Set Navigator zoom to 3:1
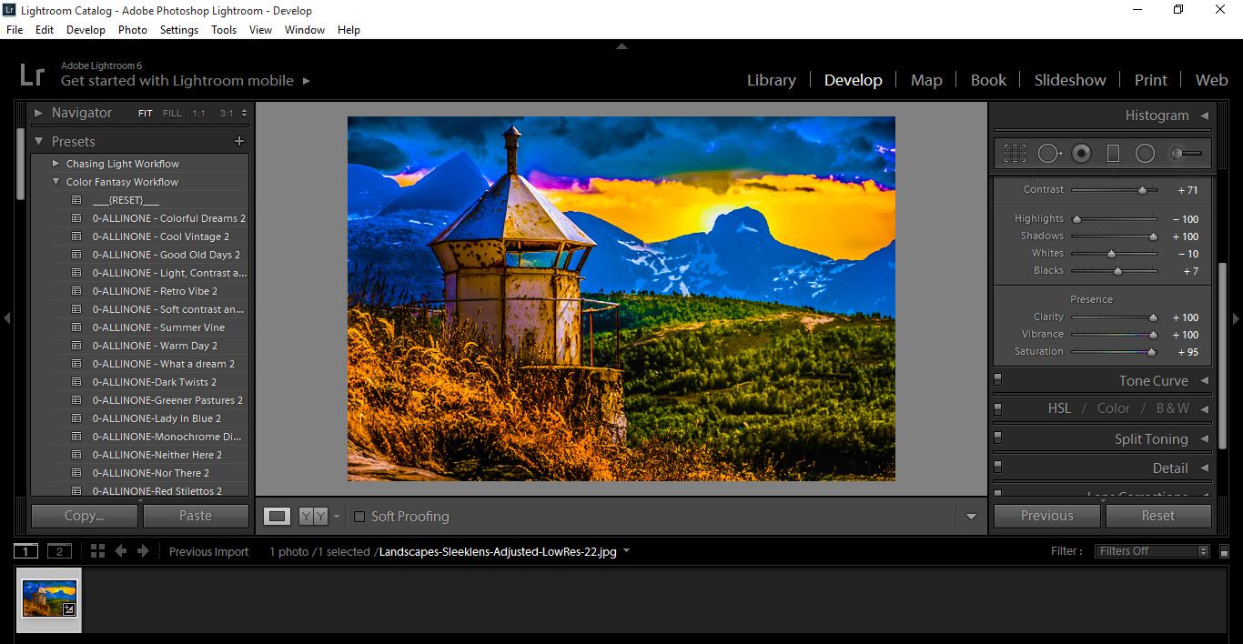Viewport: 1243px width, 644px height. point(227,114)
